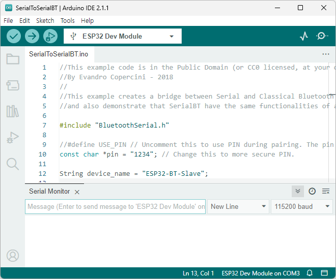The width and height of the screenshot is (336, 279).
Task: Open Serial Monitor magnifier icon in toolbar
Action: [322, 36]
